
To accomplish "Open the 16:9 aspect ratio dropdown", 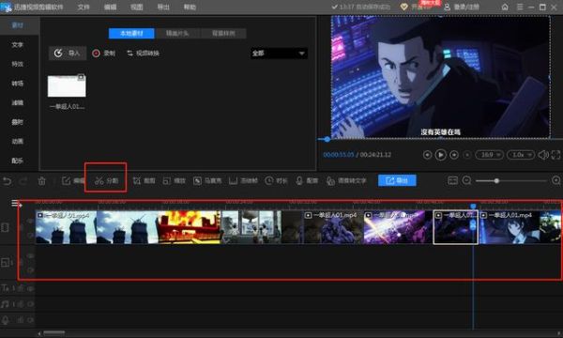I will tap(490, 155).
